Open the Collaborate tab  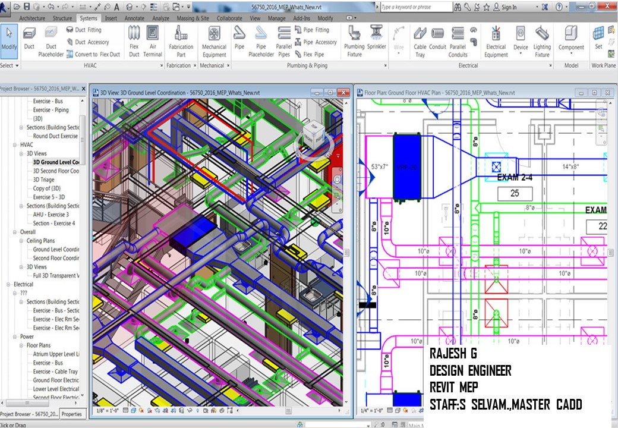pos(229,18)
